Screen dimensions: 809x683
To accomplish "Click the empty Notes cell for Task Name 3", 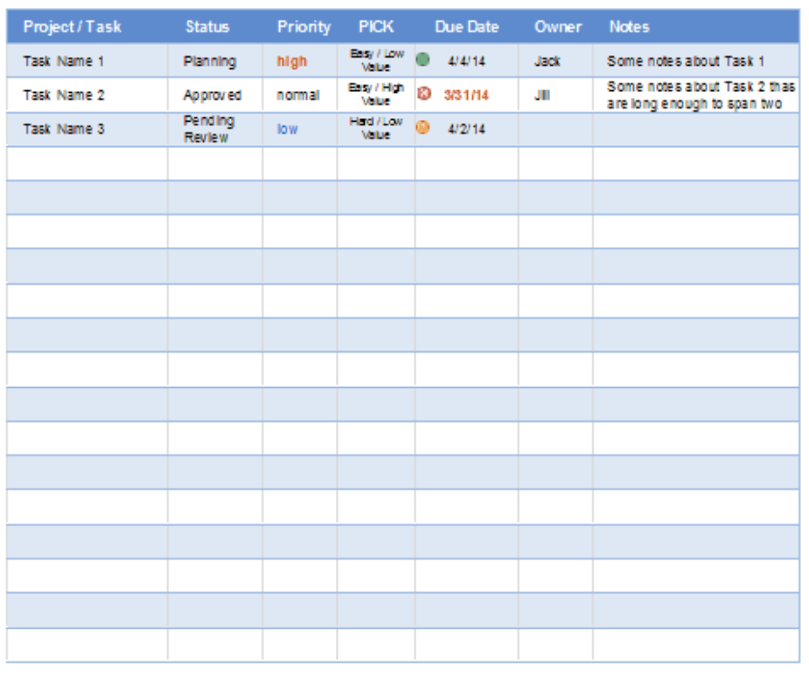I will click(x=696, y=130).
